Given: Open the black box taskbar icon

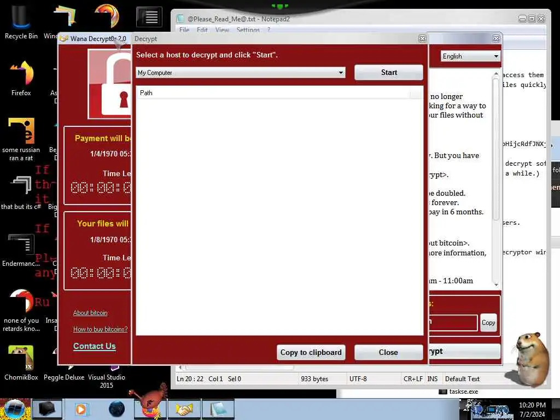Looking at the screenshot, I should click(x=47, y=409).
